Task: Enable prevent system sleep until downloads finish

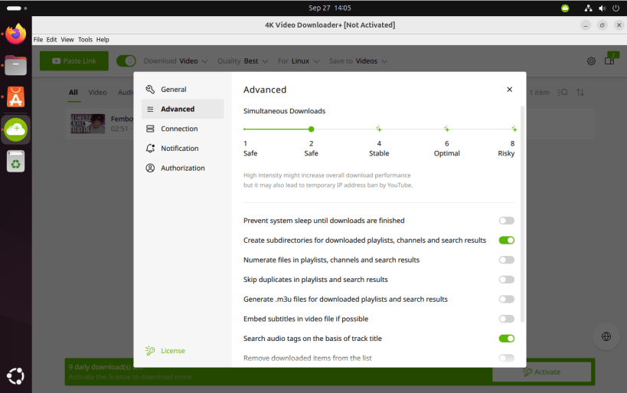Action: pyautogui.click(x=506, y=221)
